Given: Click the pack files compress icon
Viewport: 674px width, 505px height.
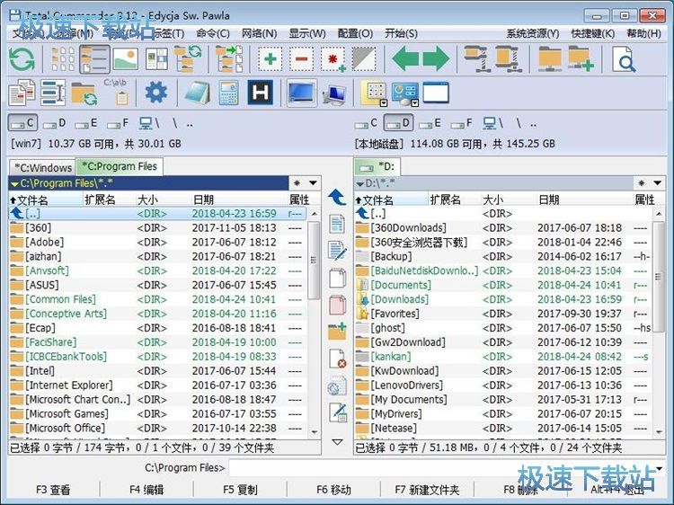Looking at the screenshot, I should pyautogui.click(x=476, y=59).
